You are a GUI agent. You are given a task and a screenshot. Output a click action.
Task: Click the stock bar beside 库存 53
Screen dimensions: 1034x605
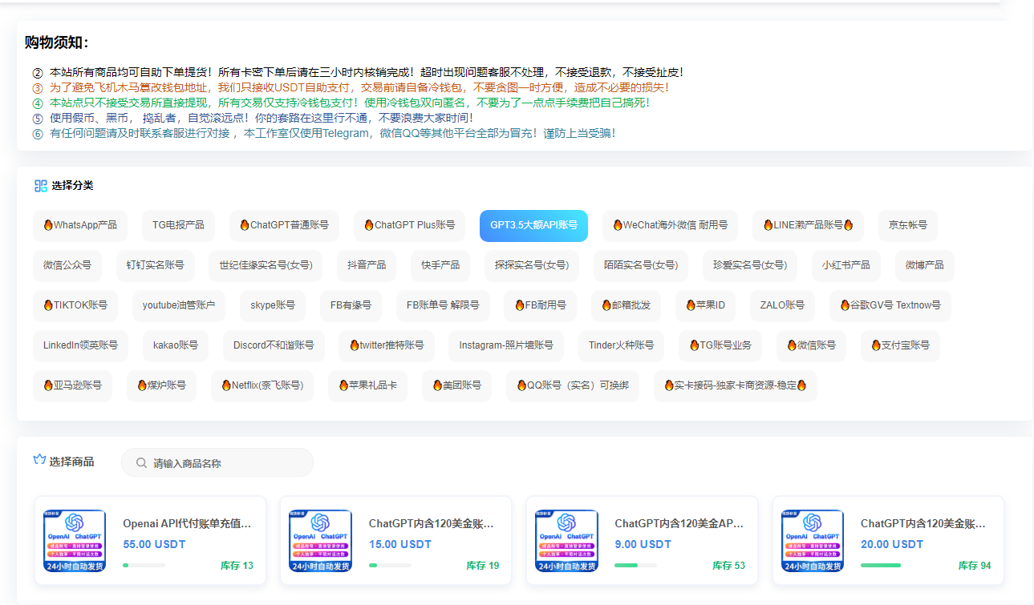point(635,566)
